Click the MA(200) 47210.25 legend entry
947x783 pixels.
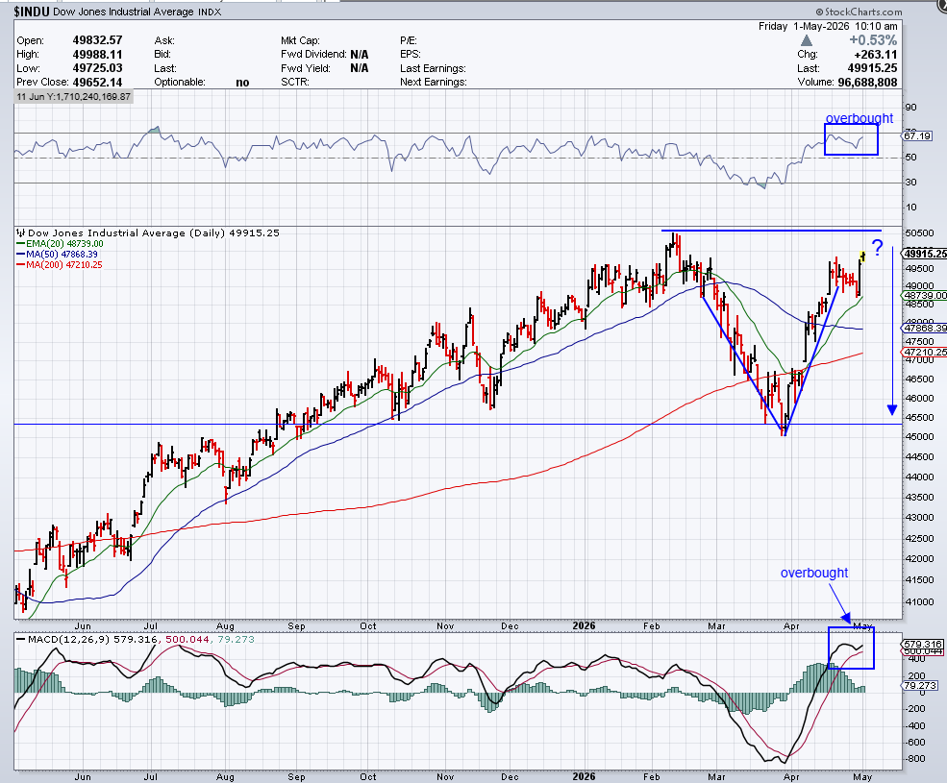pyautogui.click(x=60, y=265)
